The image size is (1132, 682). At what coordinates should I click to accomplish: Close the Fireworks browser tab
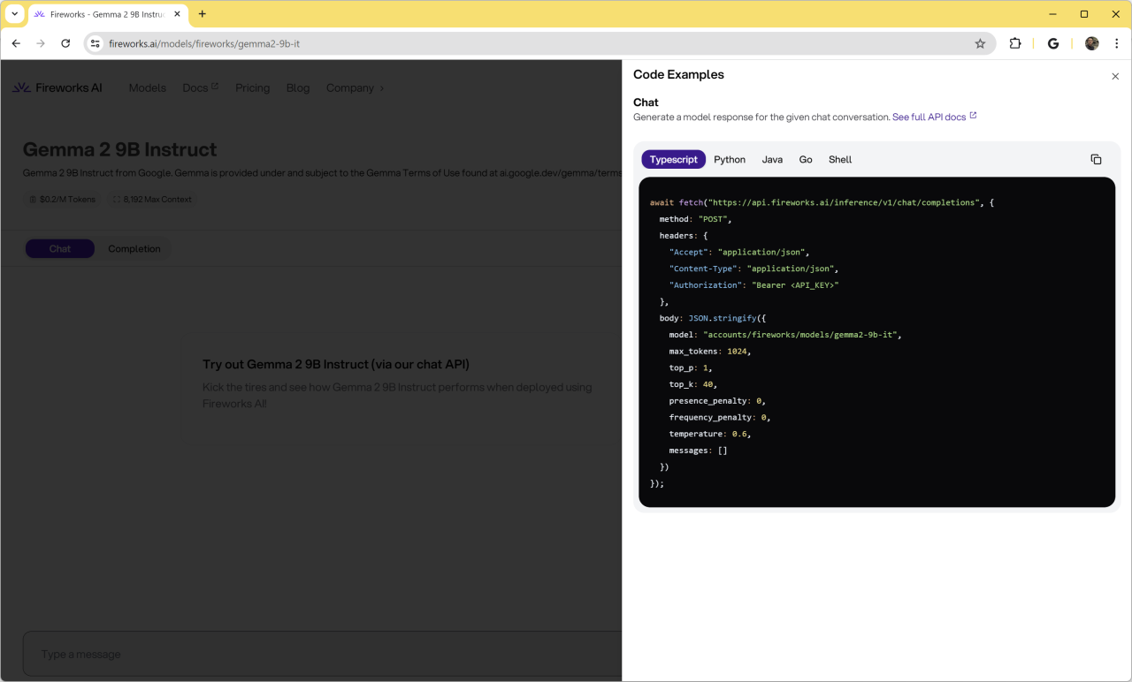(177, 14)
